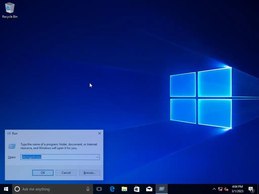Launch Microsoft Edge from the taskbar

(x=112, y=189)
